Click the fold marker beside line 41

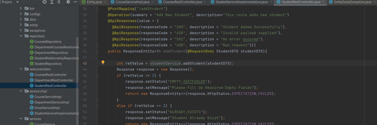(97, 51)
